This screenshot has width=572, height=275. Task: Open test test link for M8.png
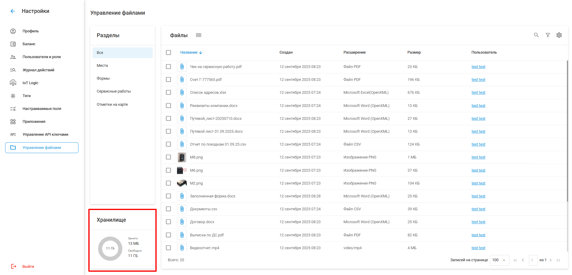coord(478,157)
